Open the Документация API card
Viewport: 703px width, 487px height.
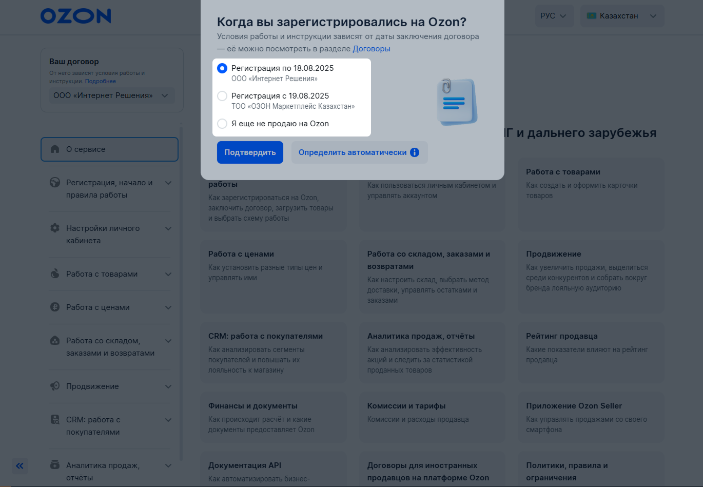(x=274, y=470)
